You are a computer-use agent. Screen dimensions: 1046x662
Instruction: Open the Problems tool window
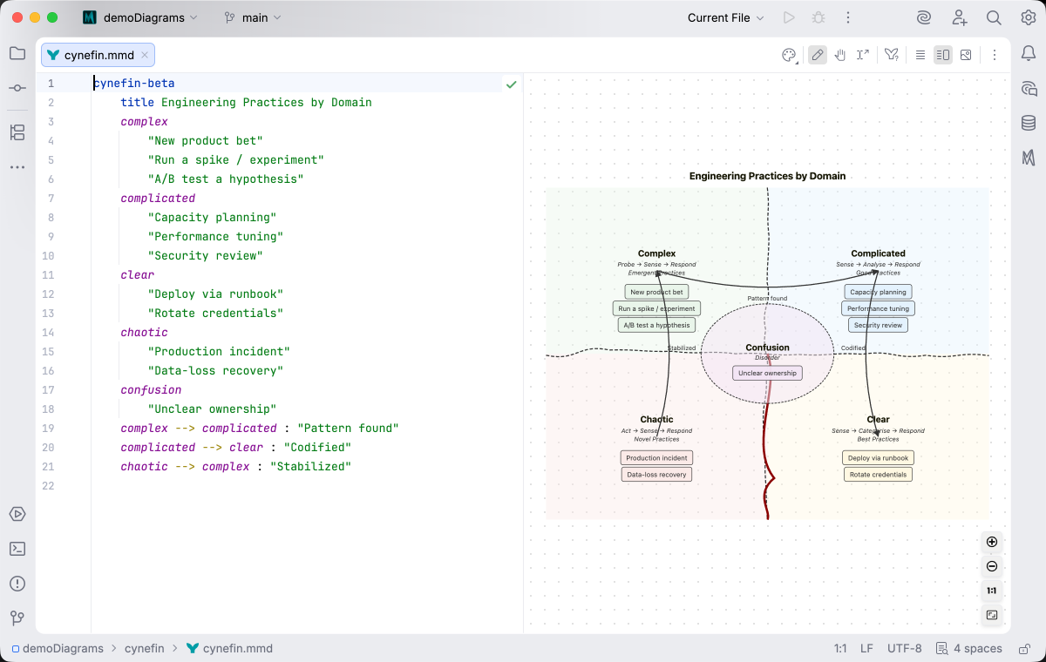click(17, 584)
